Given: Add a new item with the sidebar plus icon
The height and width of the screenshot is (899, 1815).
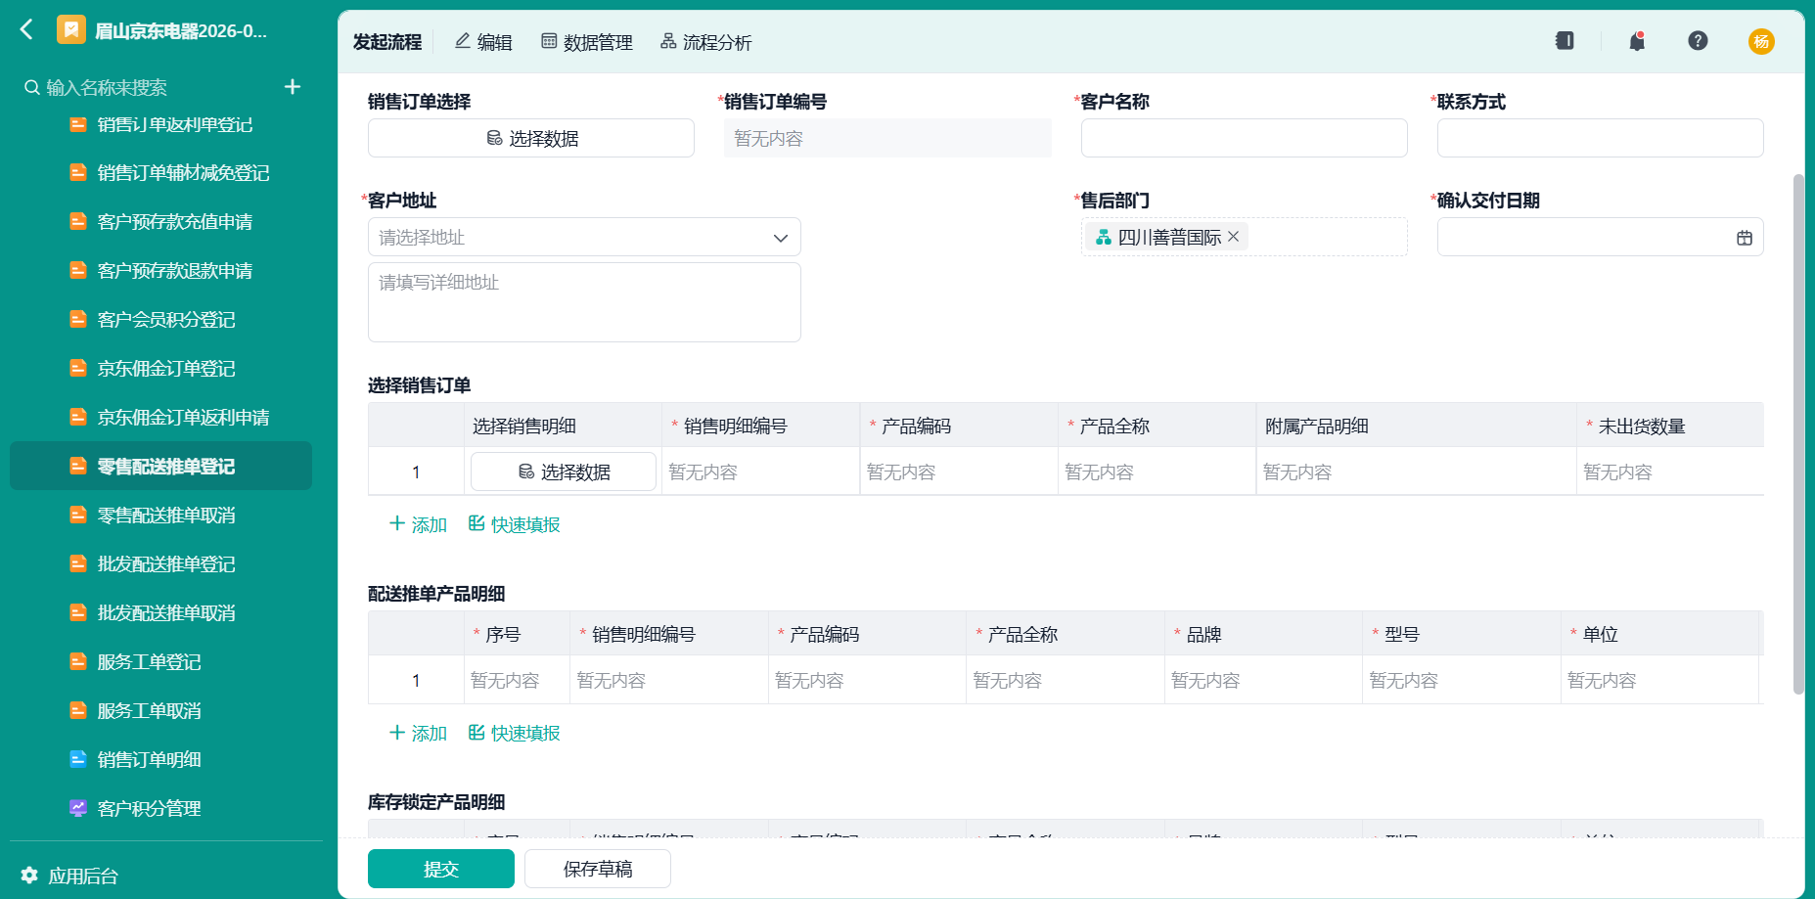Looking at the screenshot, I should tap(292, 87).
